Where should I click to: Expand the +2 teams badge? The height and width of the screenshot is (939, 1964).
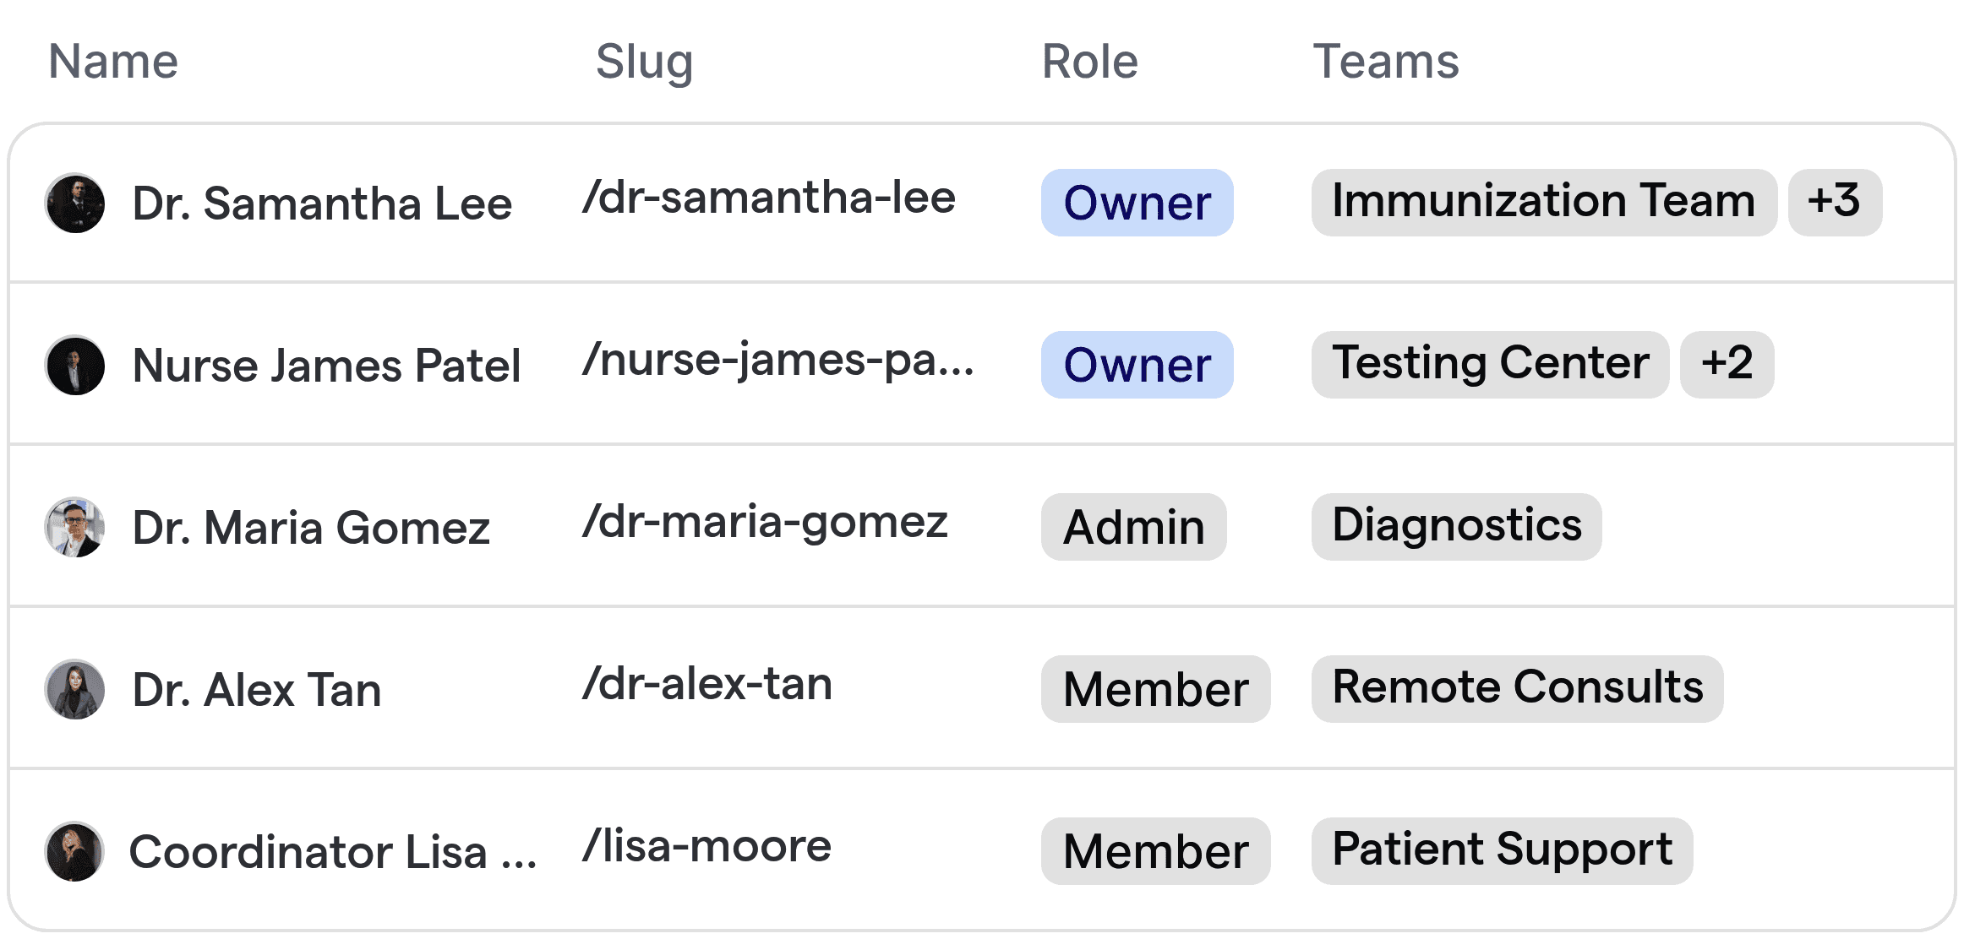point(1726,365)
